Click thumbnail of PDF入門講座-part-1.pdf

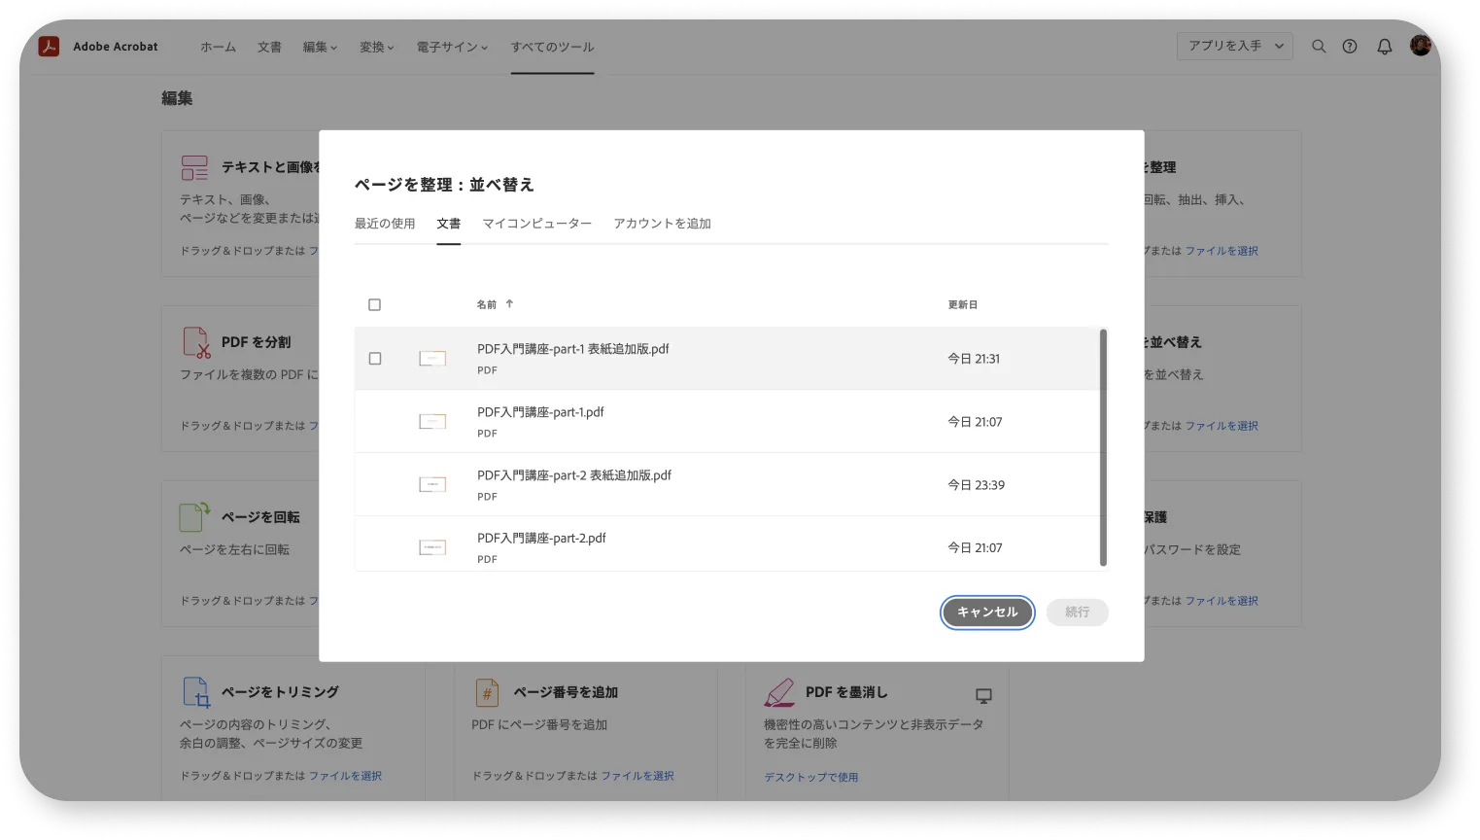(x=432, y=422)
